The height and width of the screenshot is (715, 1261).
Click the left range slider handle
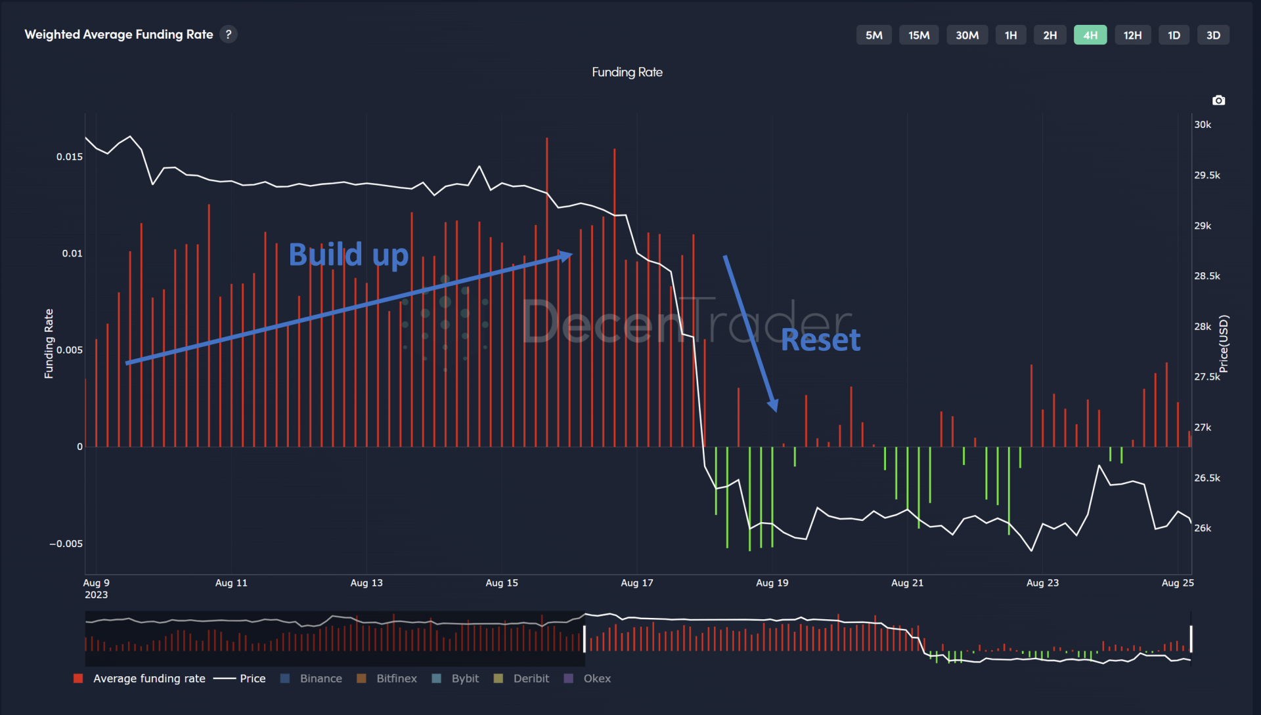coord(584,638)
